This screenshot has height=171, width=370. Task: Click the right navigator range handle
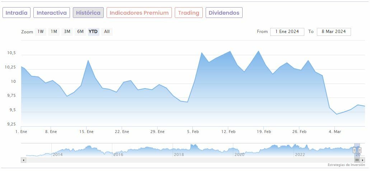pos(360,150)
